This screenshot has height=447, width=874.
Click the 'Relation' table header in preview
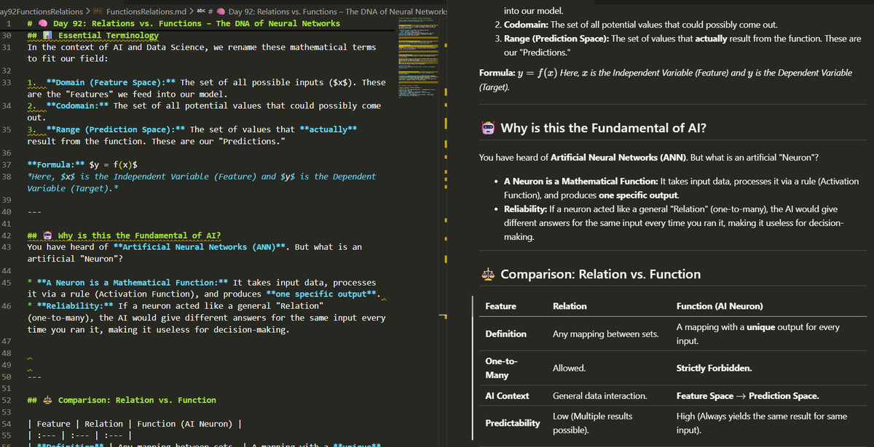(570, 306)
